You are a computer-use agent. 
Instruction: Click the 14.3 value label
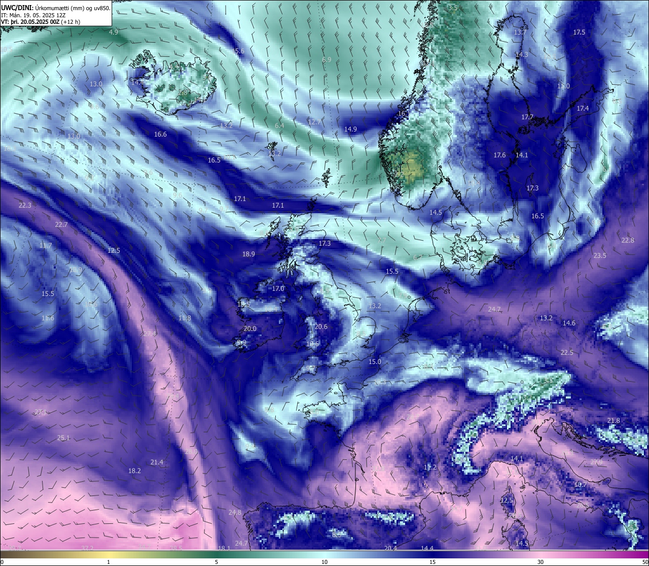[522, 54]
